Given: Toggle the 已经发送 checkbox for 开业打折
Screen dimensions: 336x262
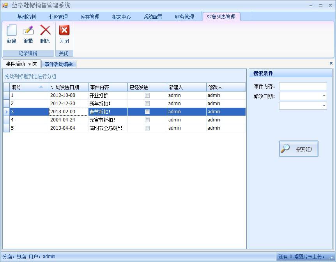Looking at the screenshot, I should tap(147, 95).
